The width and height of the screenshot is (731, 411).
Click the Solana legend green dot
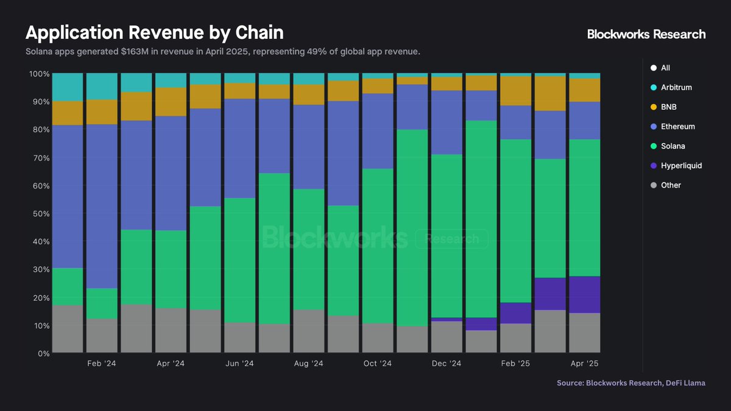pos(654,146)
